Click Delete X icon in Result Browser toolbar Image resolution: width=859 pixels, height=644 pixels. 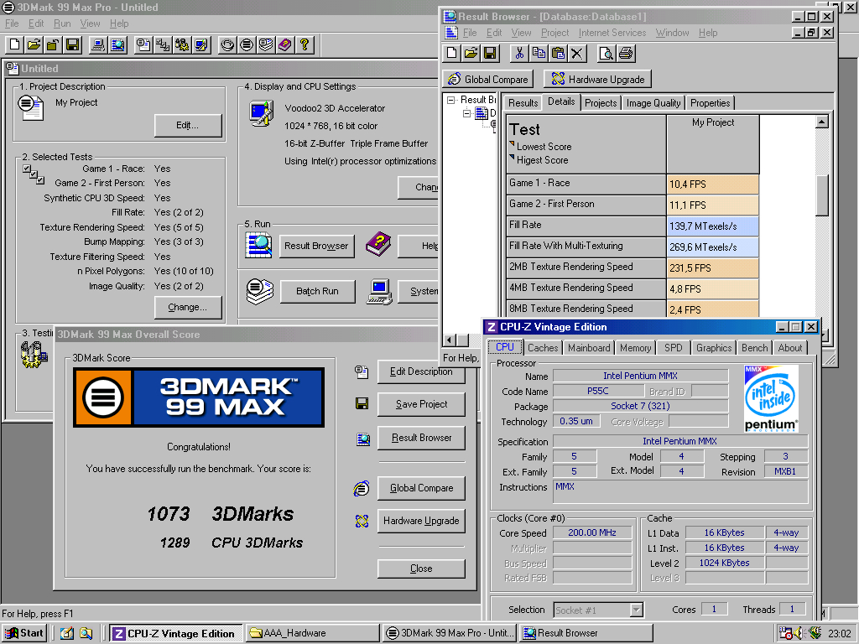[x=577, y=53]
